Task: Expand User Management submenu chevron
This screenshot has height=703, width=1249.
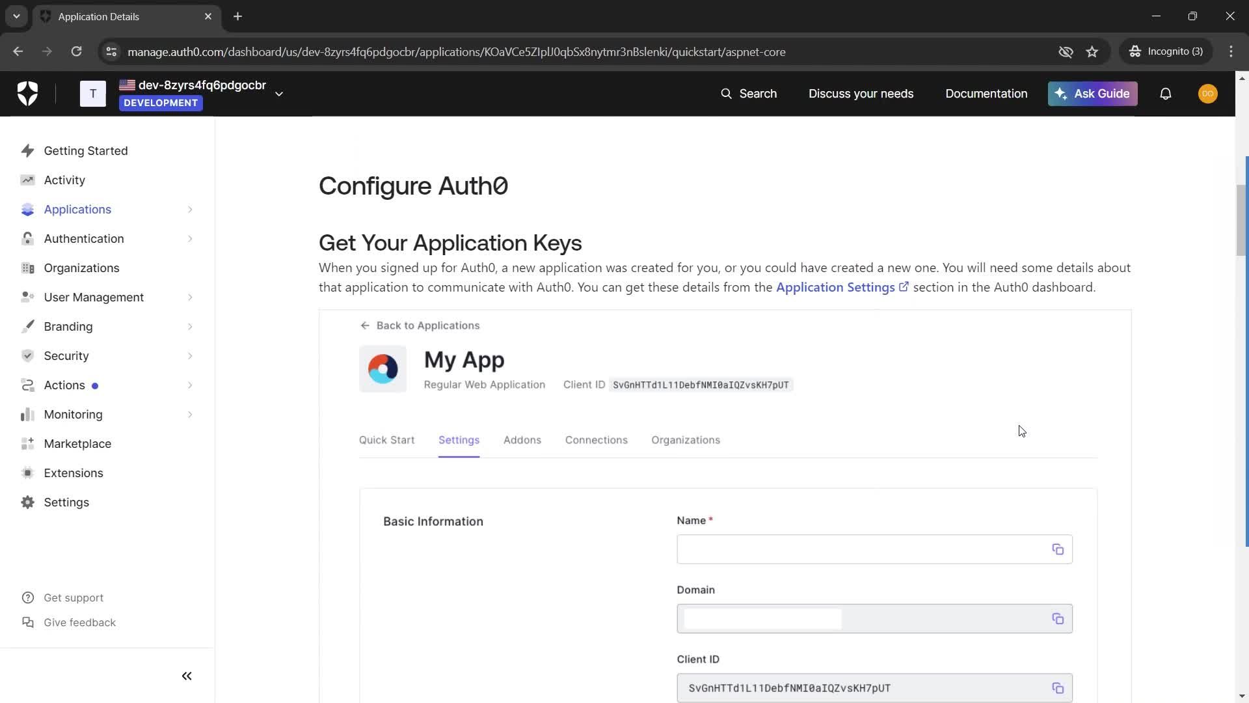Action: 190,297
